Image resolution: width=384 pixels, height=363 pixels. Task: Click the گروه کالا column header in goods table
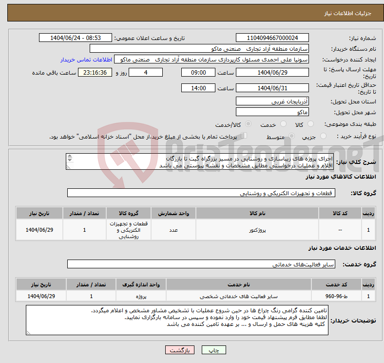point(129,213)
